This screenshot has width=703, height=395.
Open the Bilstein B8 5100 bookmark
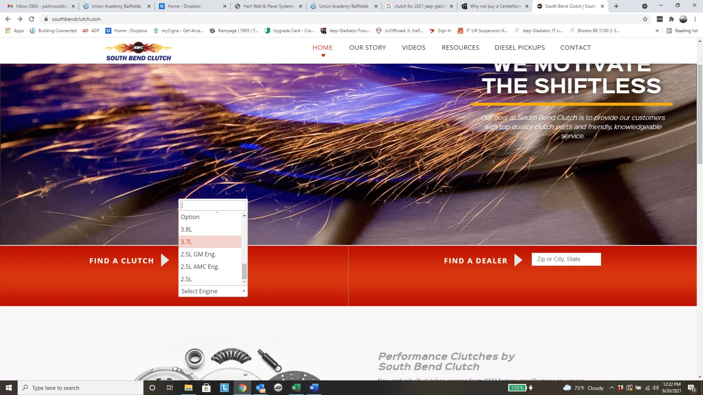click(x=595, y=31)
